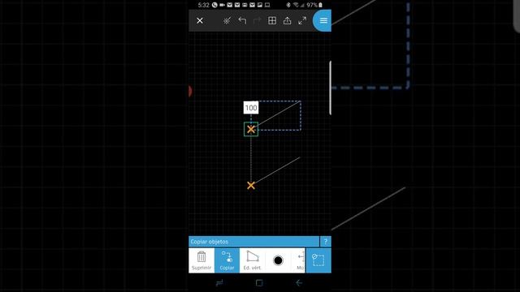The height and width of the screenshot is (292, 520).
Task: Choose the Suprimir delete tool
Action: point(201,260)
